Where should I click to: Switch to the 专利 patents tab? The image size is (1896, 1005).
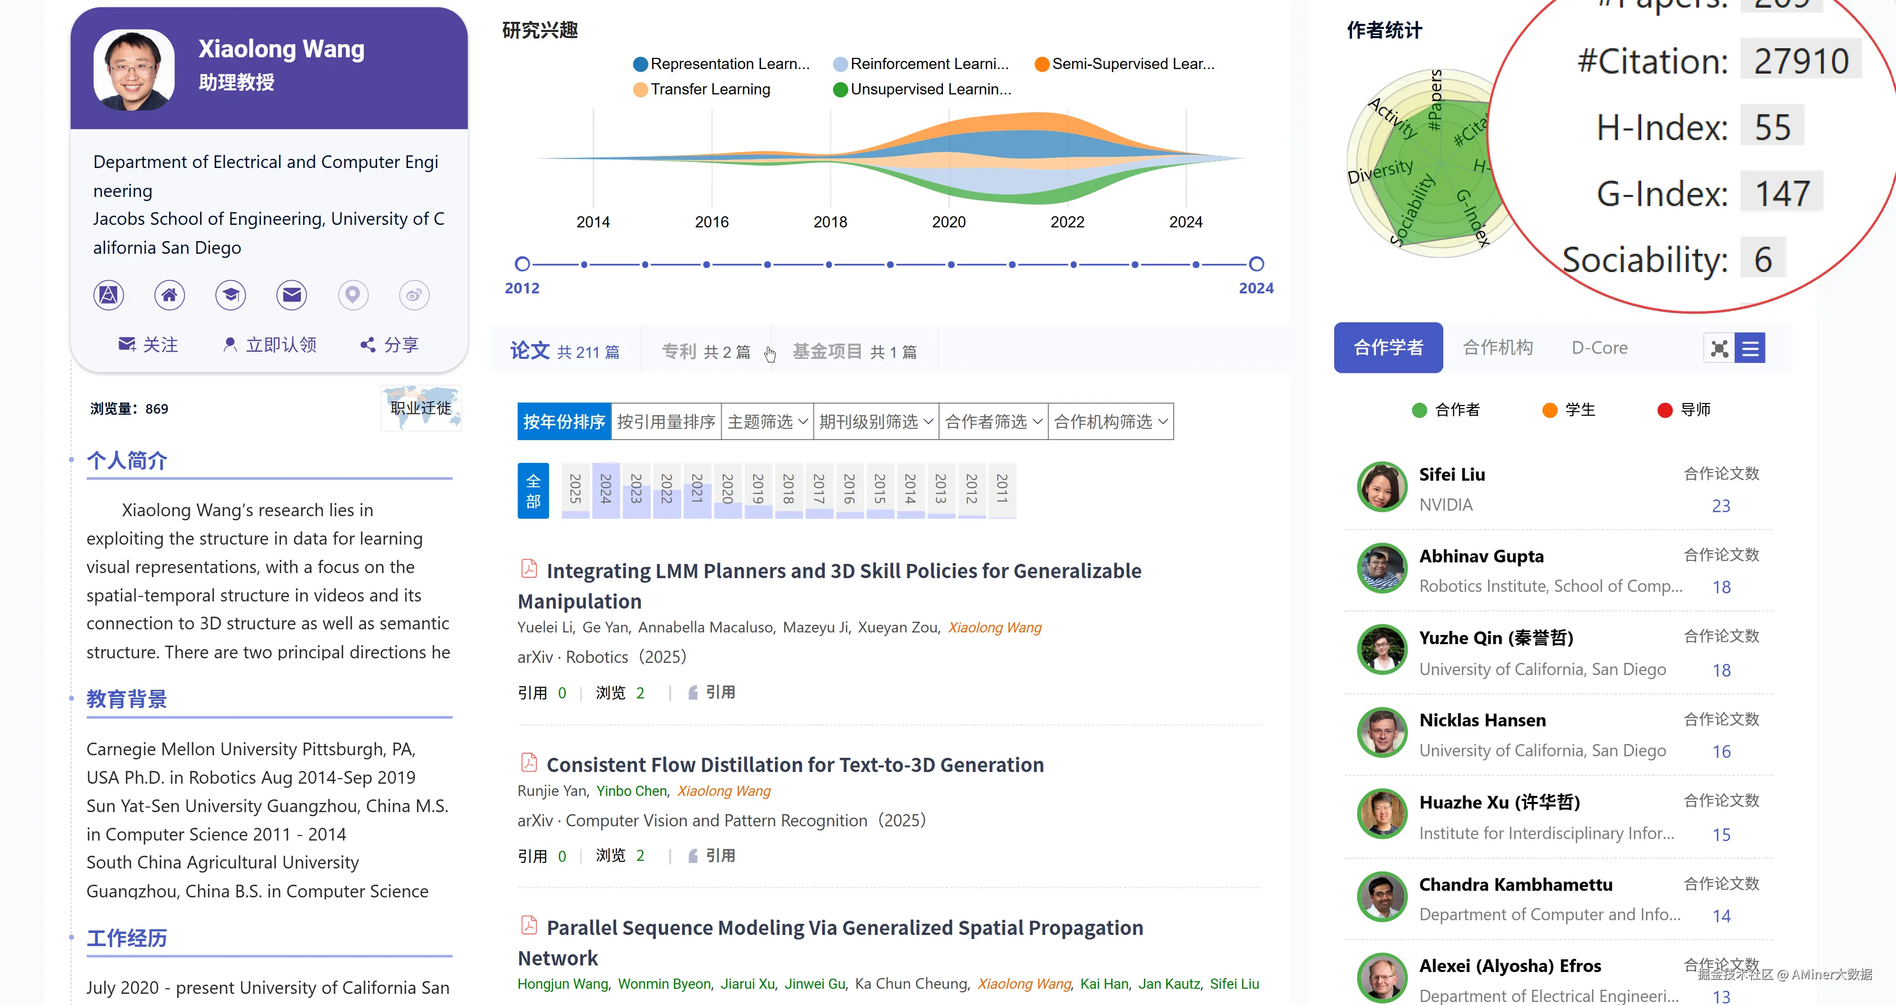(x=705, y=352)
